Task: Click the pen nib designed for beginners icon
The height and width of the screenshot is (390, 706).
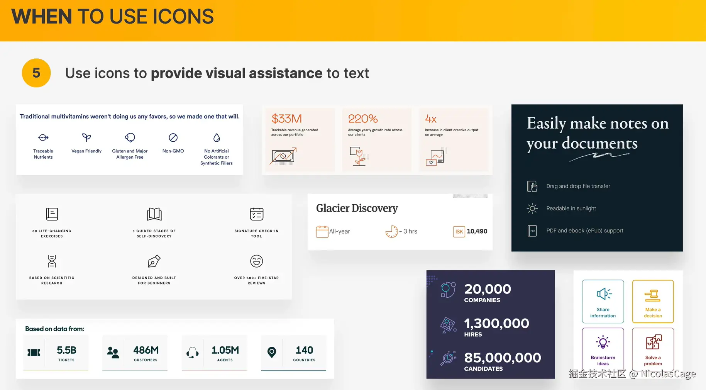Action: click(x=154, y=261)
